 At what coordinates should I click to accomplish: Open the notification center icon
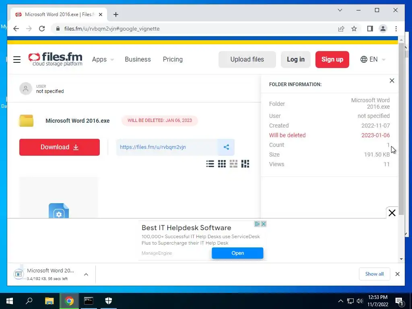click(399, 301)
